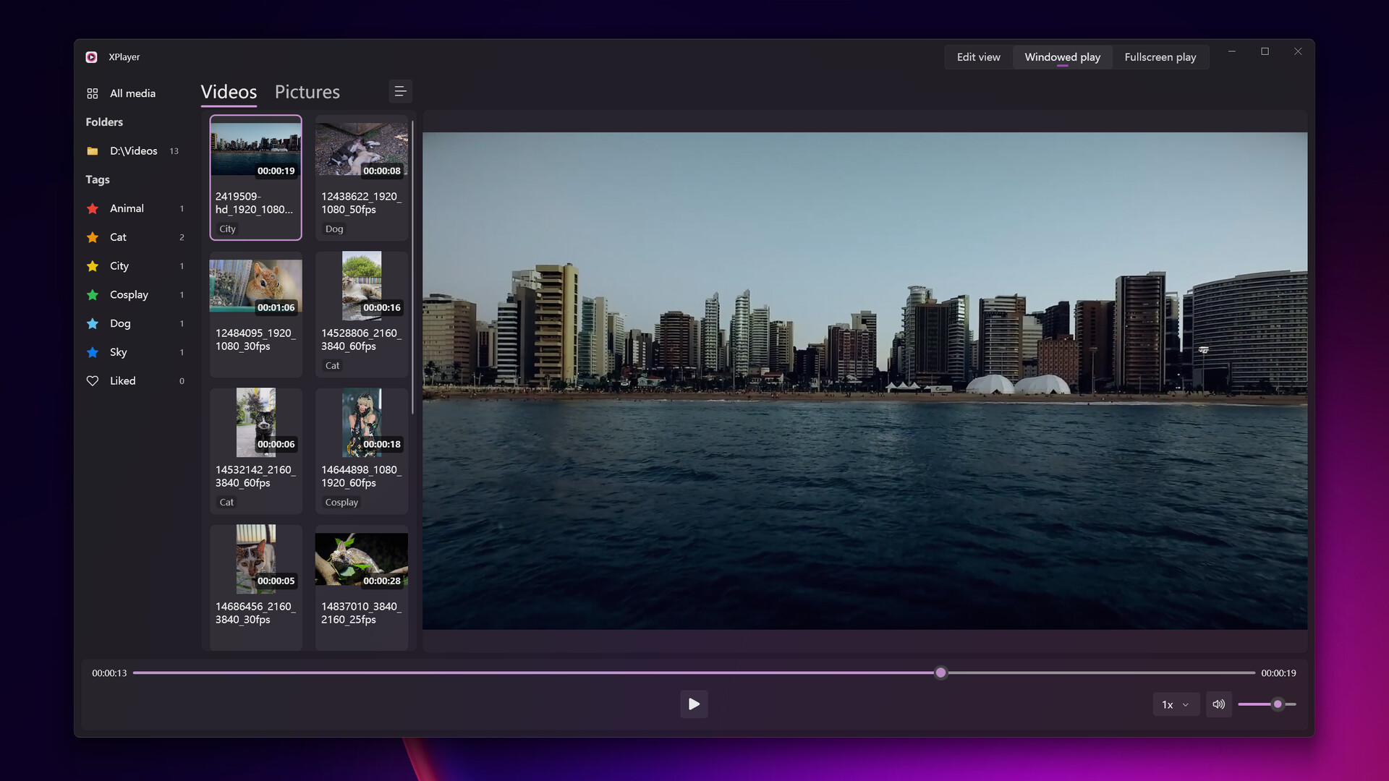Switch playback to Fullscreen play mode
The height and width of the screenshot is (781, 1389).
coord(1160,56)
